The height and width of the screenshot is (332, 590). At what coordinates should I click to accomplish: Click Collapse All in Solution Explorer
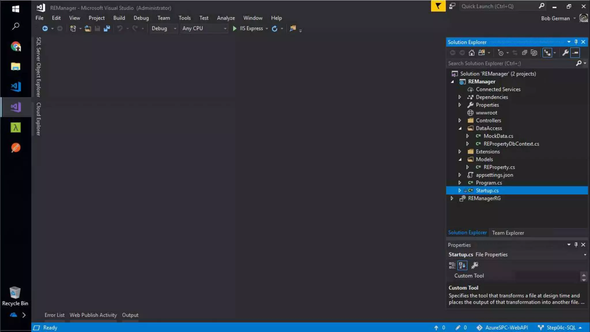[x=524, y=53]
